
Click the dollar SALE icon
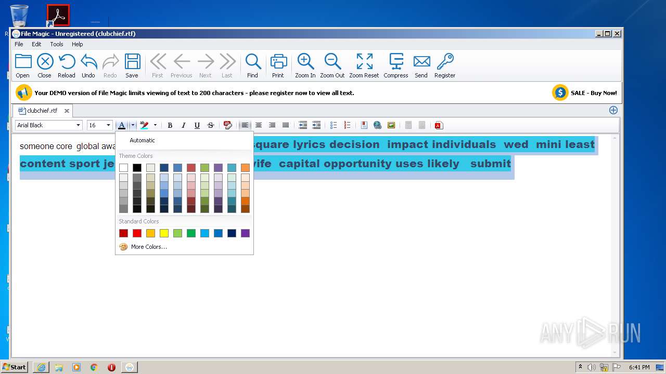point(560,93)
